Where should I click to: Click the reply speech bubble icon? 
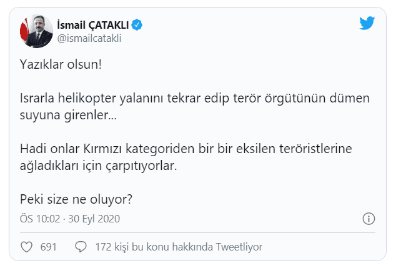click(x=81, y=247)
